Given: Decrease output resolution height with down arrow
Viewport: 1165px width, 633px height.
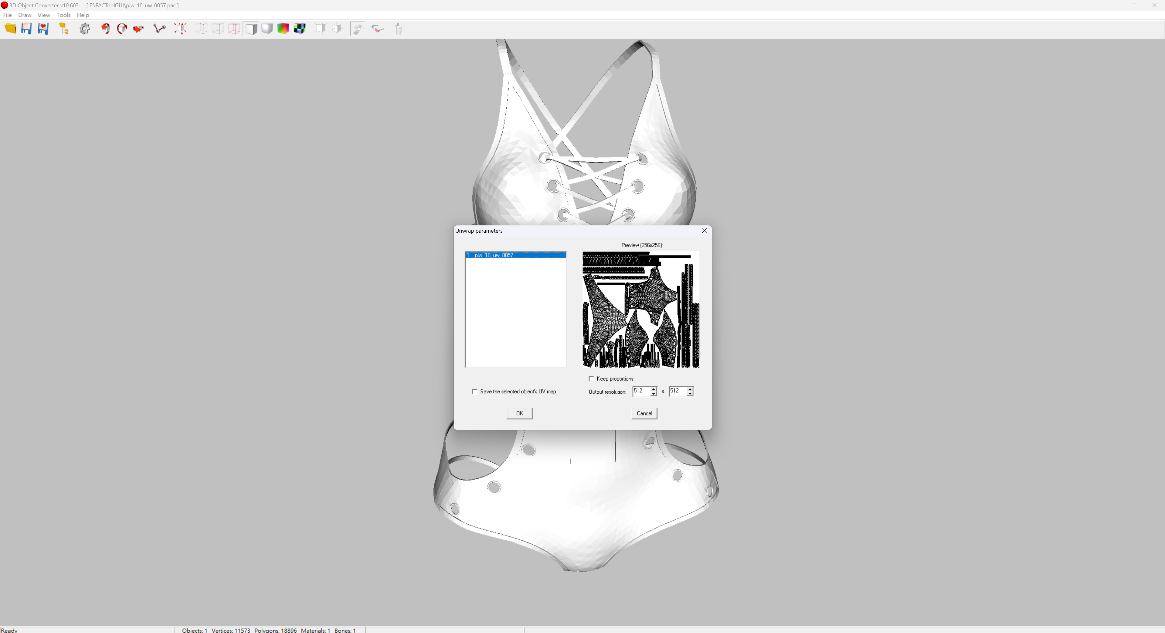Looking at the screenshot, I should click(690, 394).
